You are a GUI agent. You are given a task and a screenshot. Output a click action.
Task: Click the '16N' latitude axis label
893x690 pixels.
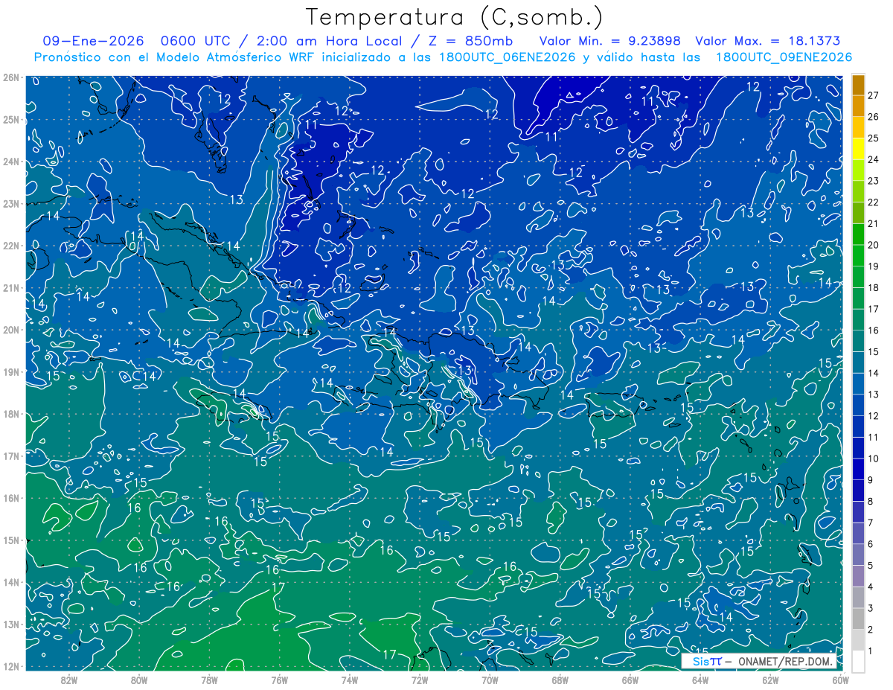click(10, 498)
